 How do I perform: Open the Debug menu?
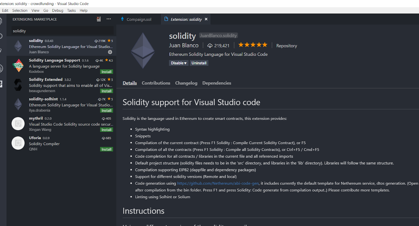[x=58, y=10]
